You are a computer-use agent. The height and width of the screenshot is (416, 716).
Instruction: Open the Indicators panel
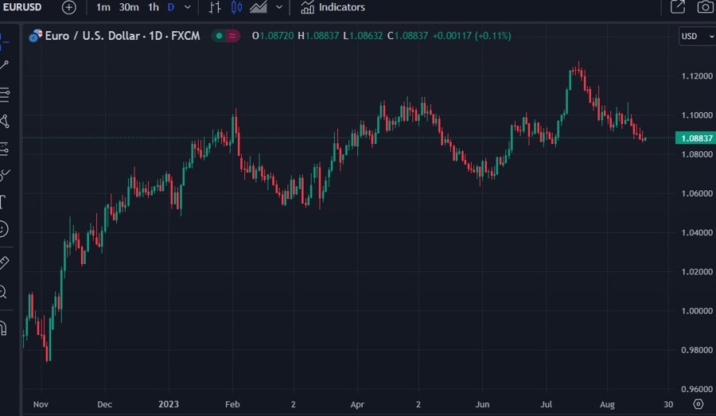pyautogui.click(x=333, y=7)
